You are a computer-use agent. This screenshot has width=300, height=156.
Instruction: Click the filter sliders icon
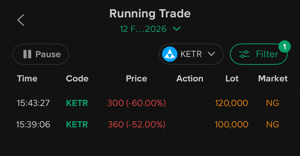coord(244,54)
